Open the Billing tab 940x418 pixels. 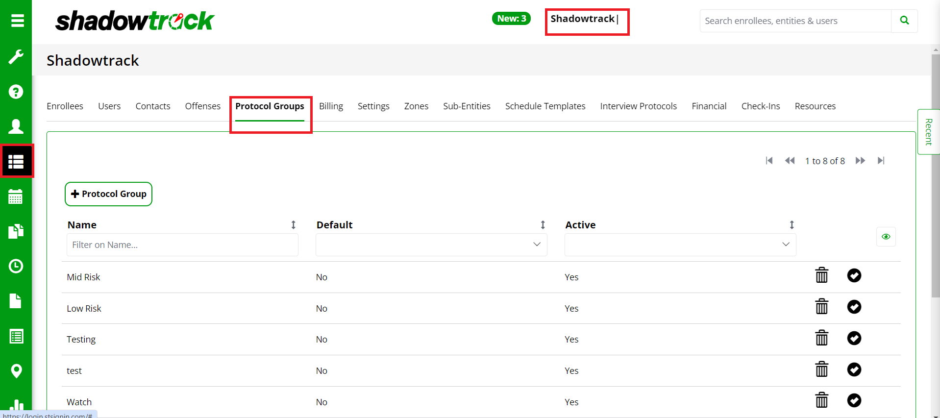(331, 106)
